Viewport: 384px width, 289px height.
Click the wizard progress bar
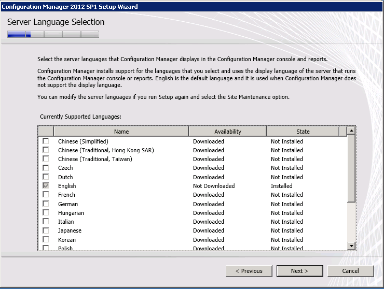pyautogui.click(x=53, y=35)
